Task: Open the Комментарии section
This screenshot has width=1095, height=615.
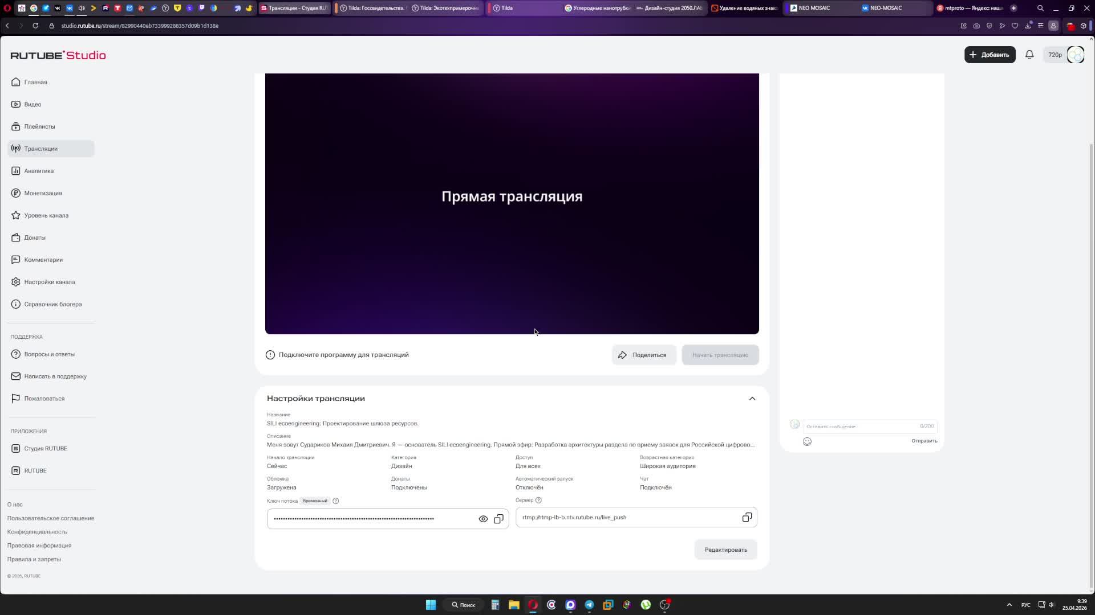Action: (x=42, y=259)
